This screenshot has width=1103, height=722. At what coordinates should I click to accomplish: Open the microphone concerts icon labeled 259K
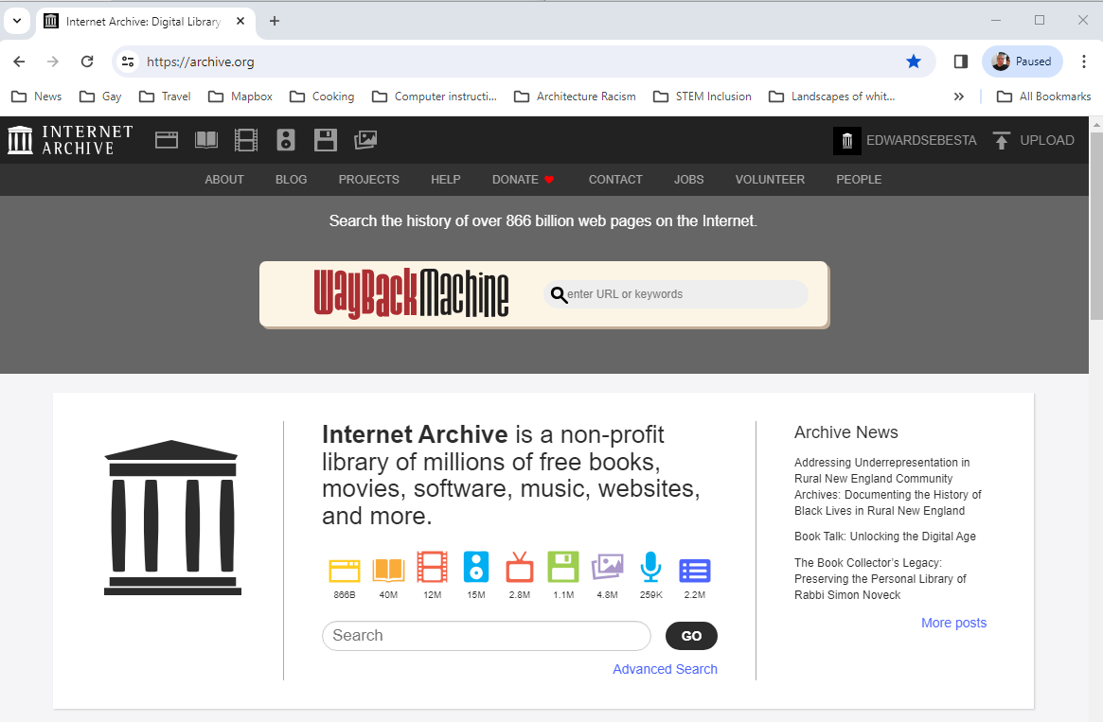(650, 568)
